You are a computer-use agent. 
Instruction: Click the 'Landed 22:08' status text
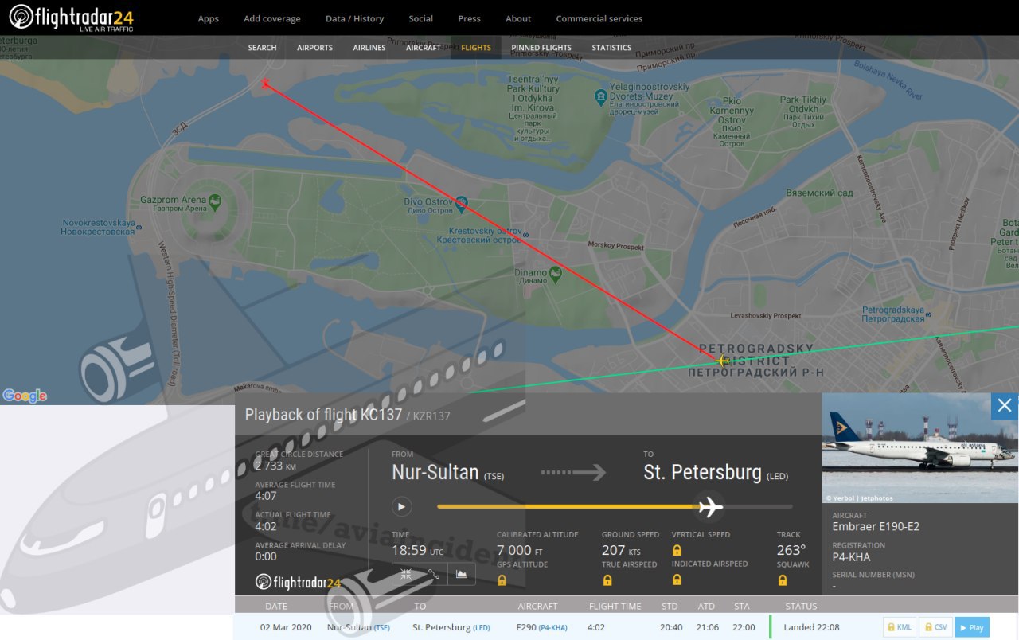click(x=811, y=627)
